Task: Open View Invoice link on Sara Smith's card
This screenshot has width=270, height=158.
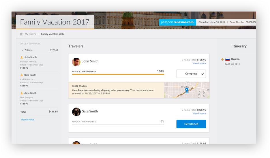Action: [199, 114]
